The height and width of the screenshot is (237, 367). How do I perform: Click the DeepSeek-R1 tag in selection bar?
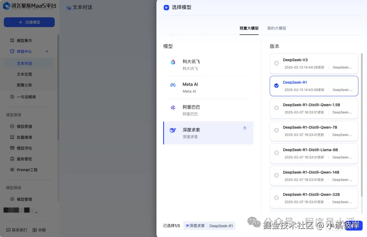click(x=221, y=226)
